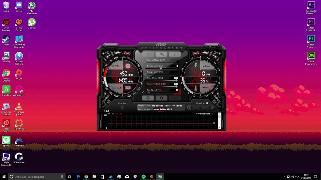Reset settings with the circular arrow button
The height and width of the screenshot is (180, 321).
click(161, 98)
